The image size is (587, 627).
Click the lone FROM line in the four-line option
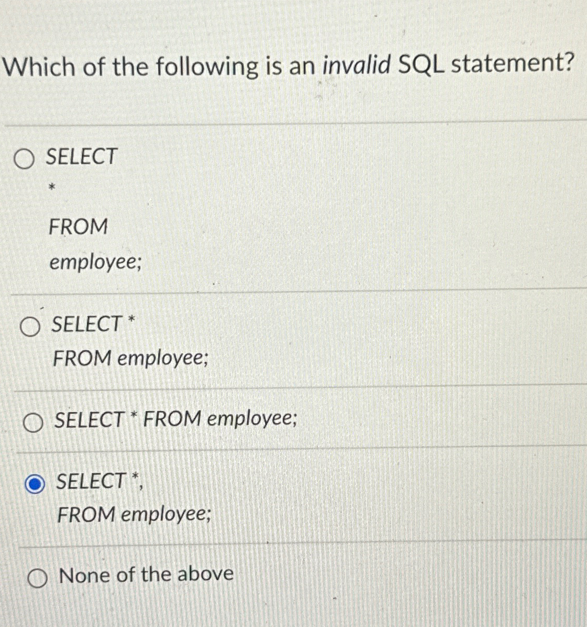pyautogui.click(x=78, y=226)
